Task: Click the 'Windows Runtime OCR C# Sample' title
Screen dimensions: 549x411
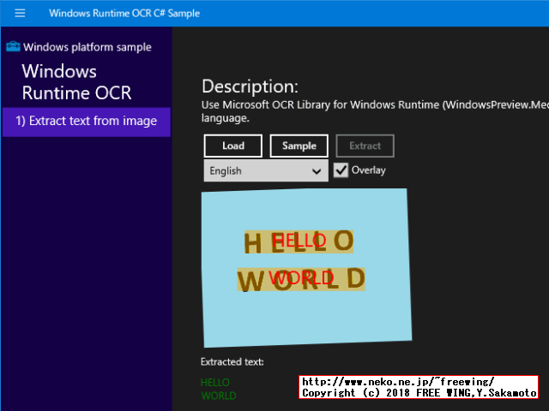Action: point(124,14)
